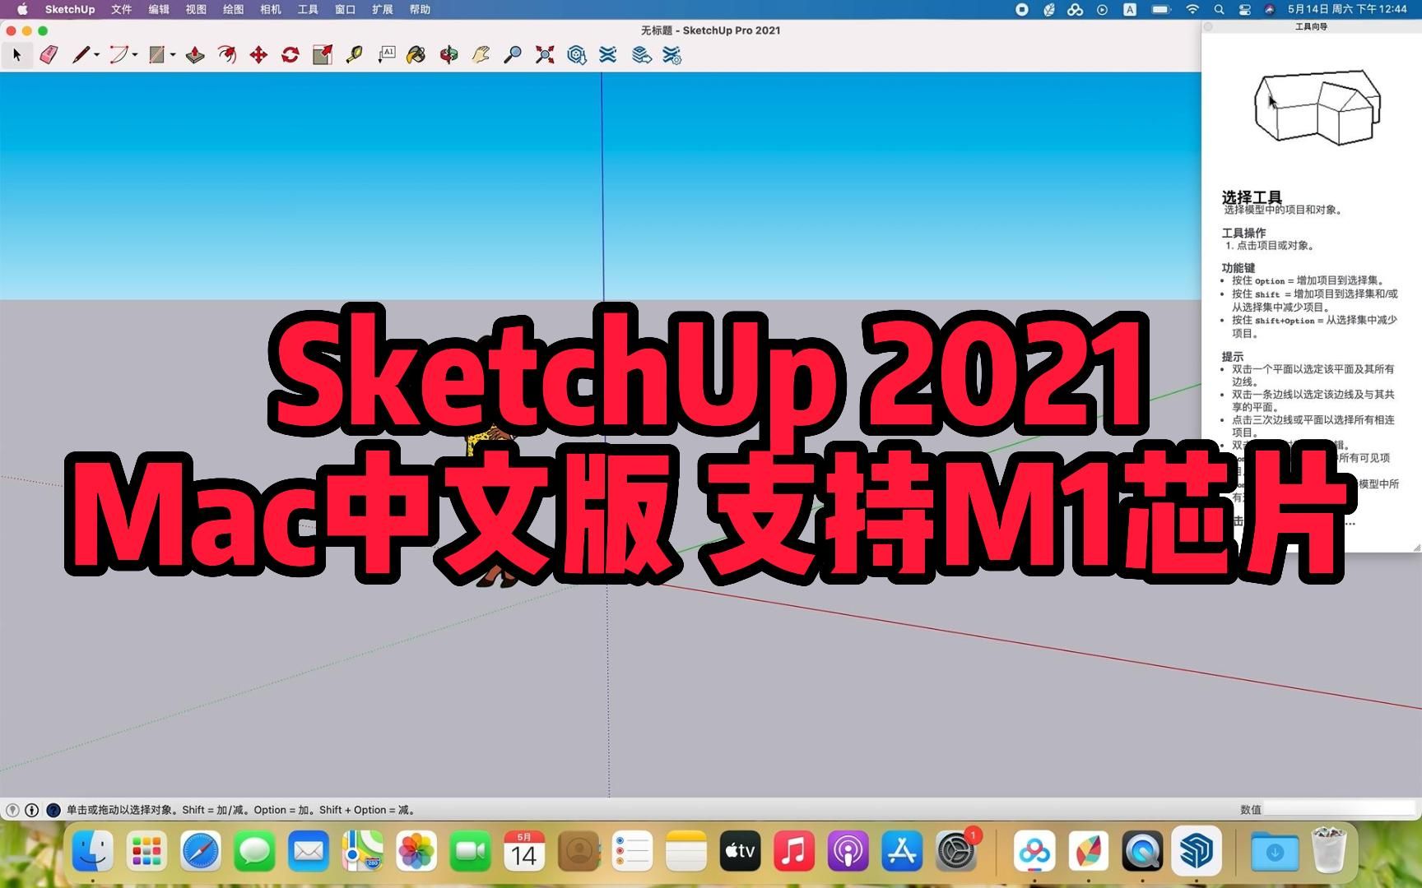The height and width of the screenshot is (888, 1422).
Task: Pick the Pan hand tool
Action: tap(481, 55)
